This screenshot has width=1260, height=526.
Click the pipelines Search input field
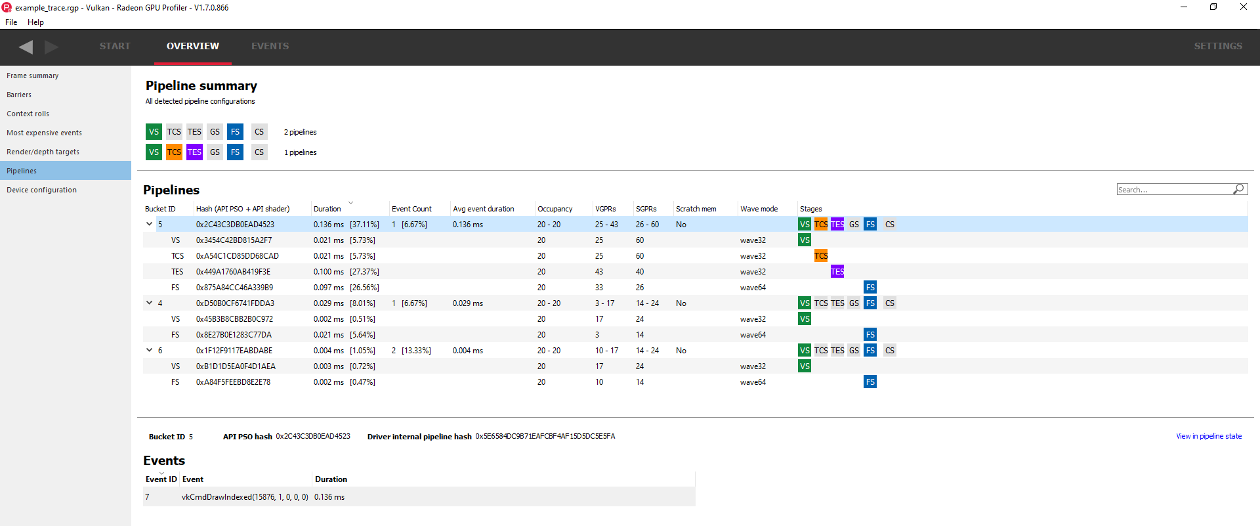1173,190
